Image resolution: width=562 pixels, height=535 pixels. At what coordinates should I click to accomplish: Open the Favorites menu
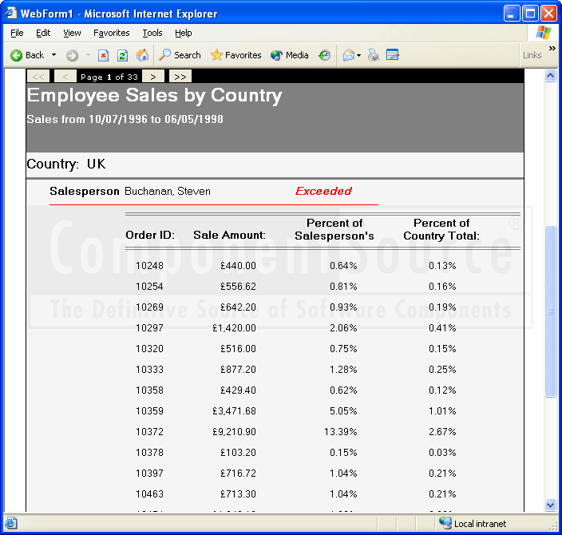pos(112,33)
